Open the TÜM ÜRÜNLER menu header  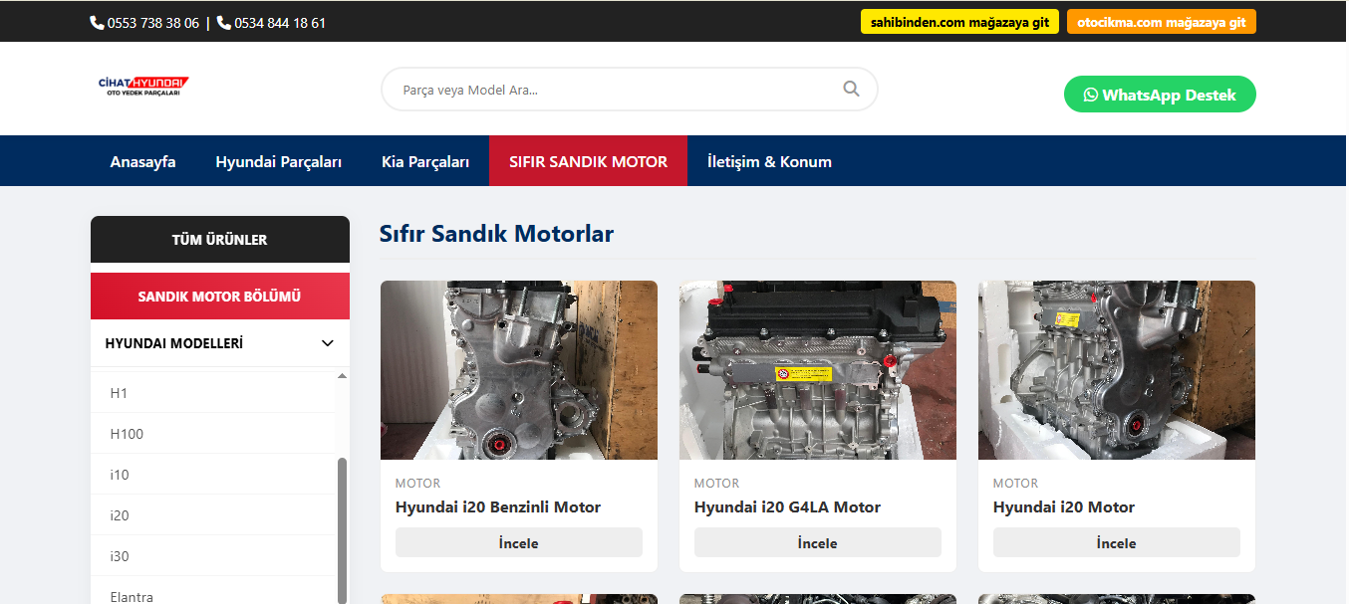[x=219, y=239]
